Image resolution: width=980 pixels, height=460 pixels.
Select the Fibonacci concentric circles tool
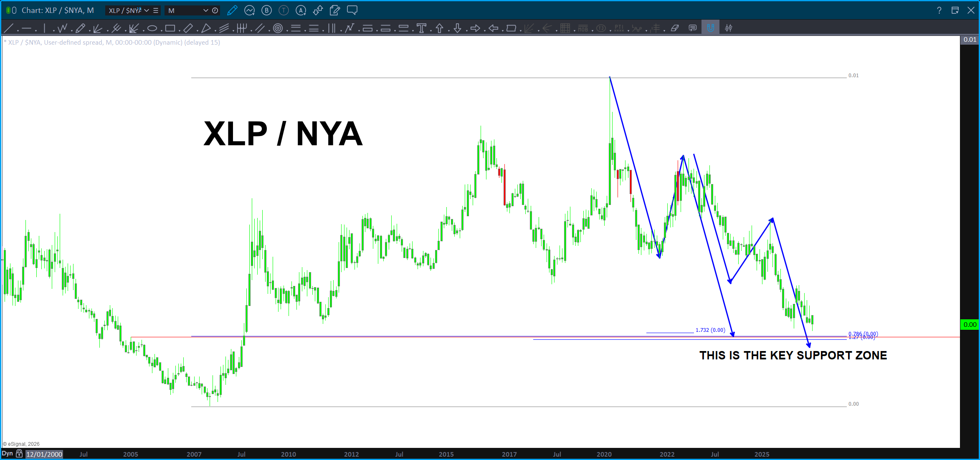click(x=278, y=28)
